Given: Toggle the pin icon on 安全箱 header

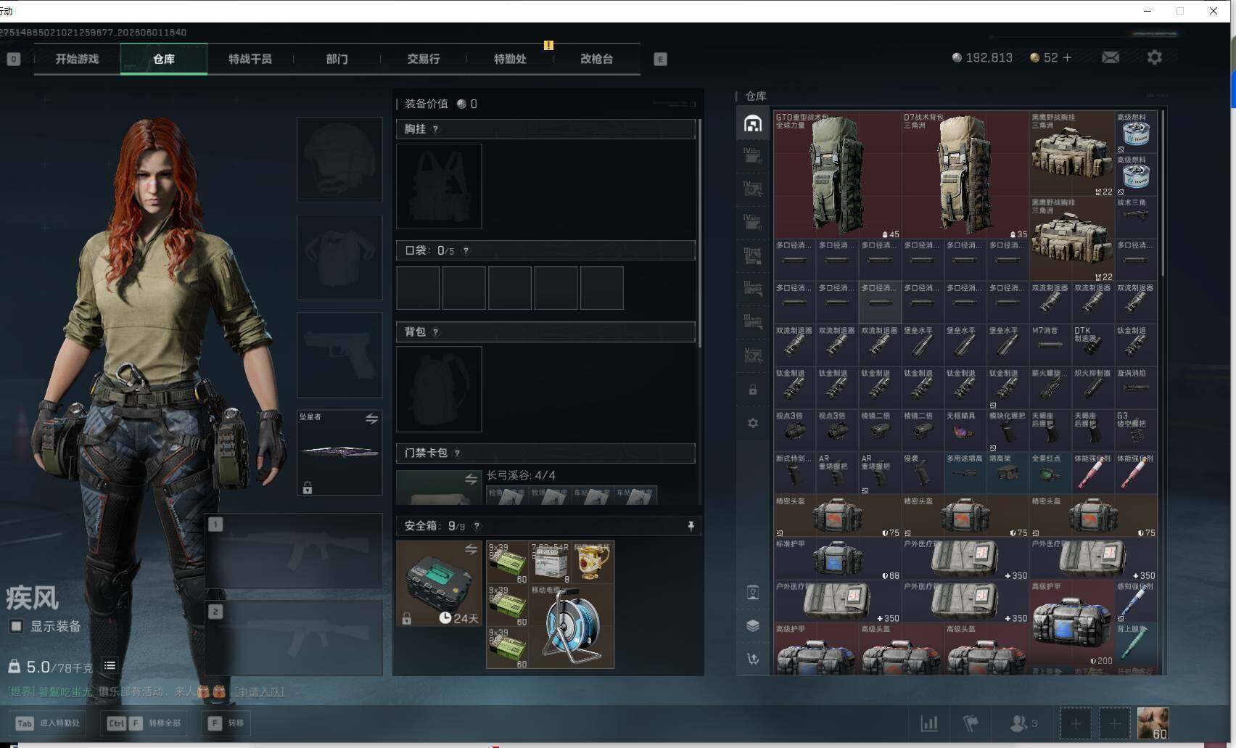Looking at the screenshot, I should [x=691, y=526].
